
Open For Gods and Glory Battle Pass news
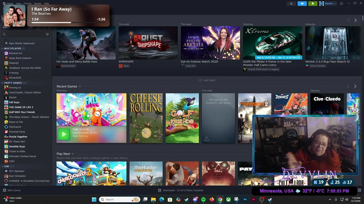[x=86, y=43]
